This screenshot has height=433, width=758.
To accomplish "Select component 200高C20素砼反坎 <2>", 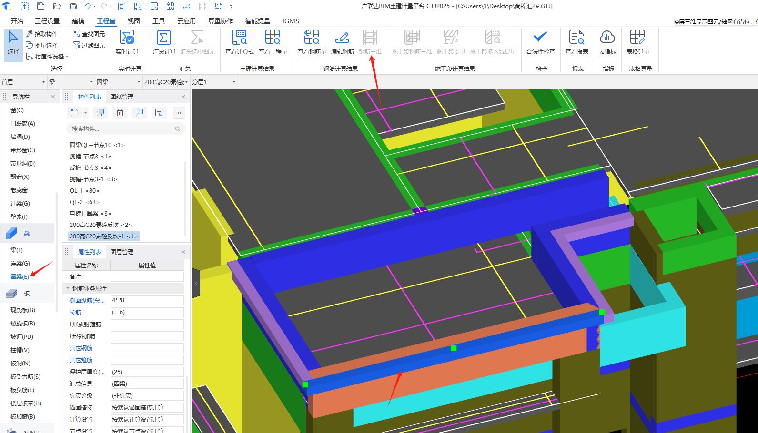I will (101, 225).
